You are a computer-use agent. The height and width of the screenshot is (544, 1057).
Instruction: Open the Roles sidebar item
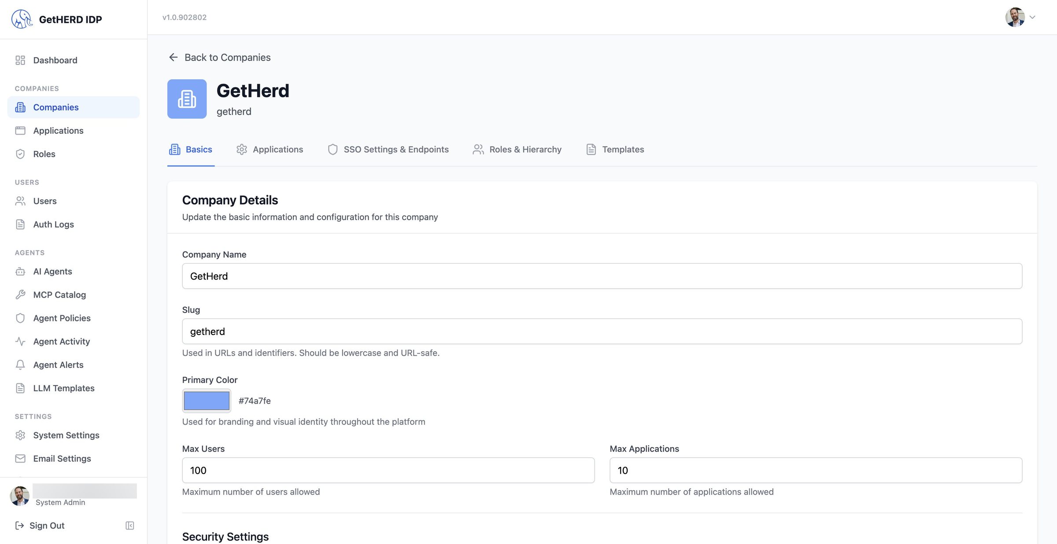point(74,154)
